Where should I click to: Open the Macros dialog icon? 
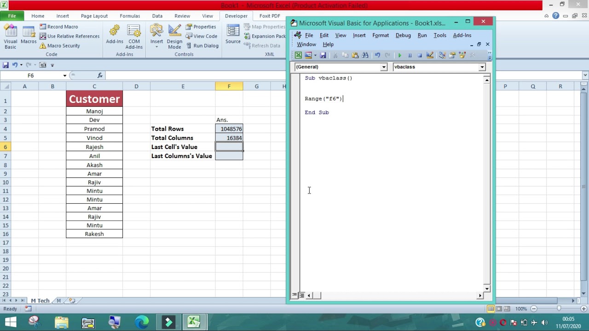29,35
